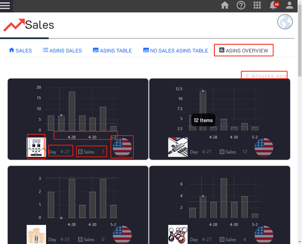Click the '9 minutes ago' refresh link
Image resolution: width=302 pixels, height=244 pixels.
[x=264, y=75]
